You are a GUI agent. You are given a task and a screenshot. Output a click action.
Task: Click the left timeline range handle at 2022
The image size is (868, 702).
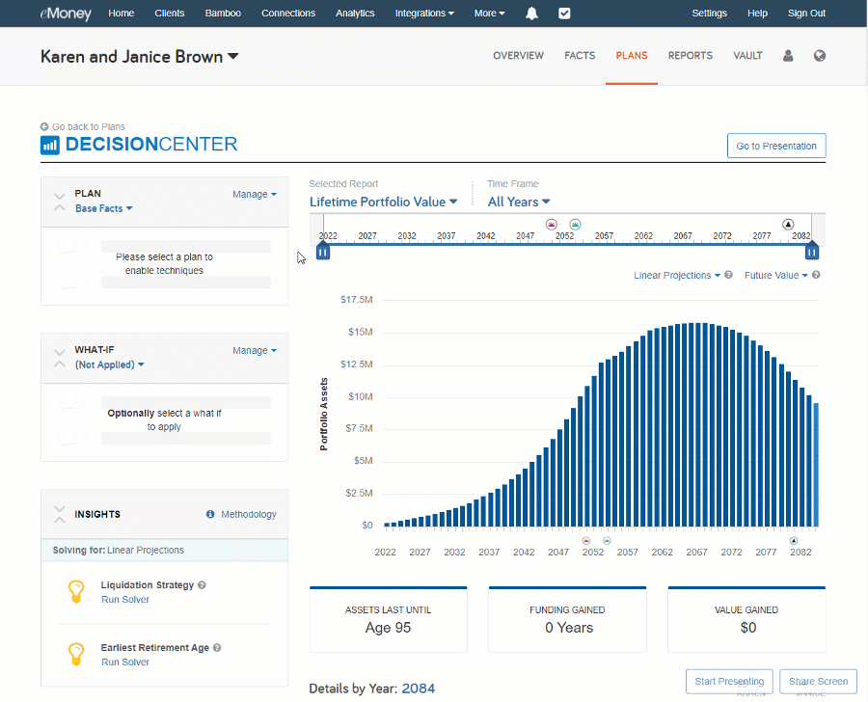323,252
